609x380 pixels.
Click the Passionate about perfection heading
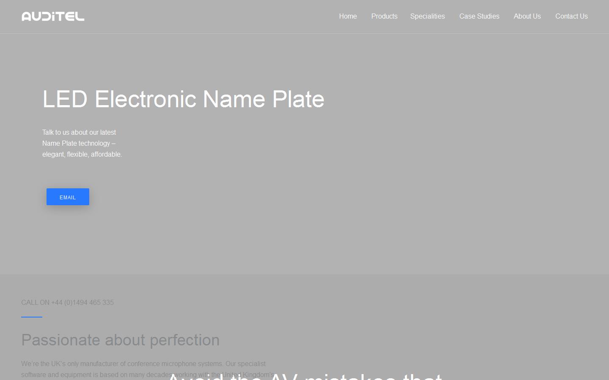pyautogui.click(x=120, y=340)
